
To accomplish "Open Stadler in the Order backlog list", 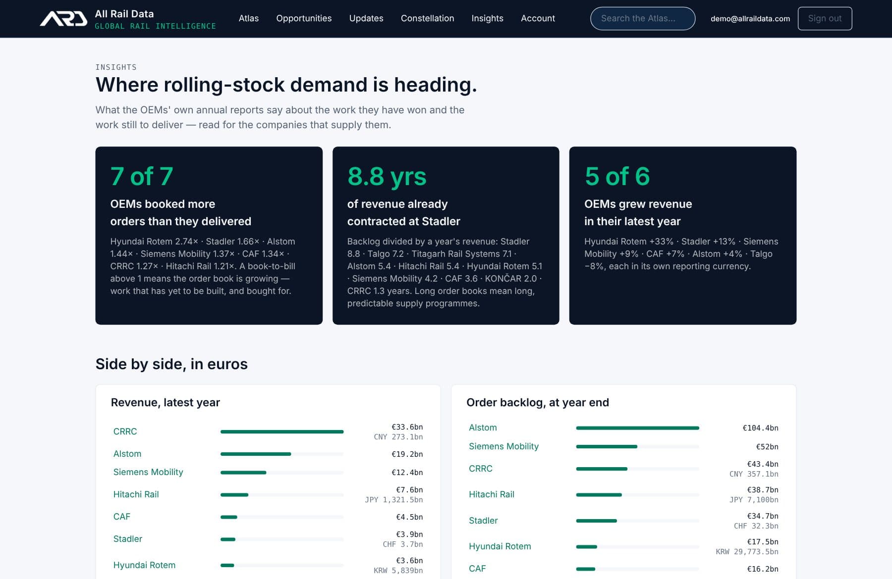I will [x=483, y=521].
